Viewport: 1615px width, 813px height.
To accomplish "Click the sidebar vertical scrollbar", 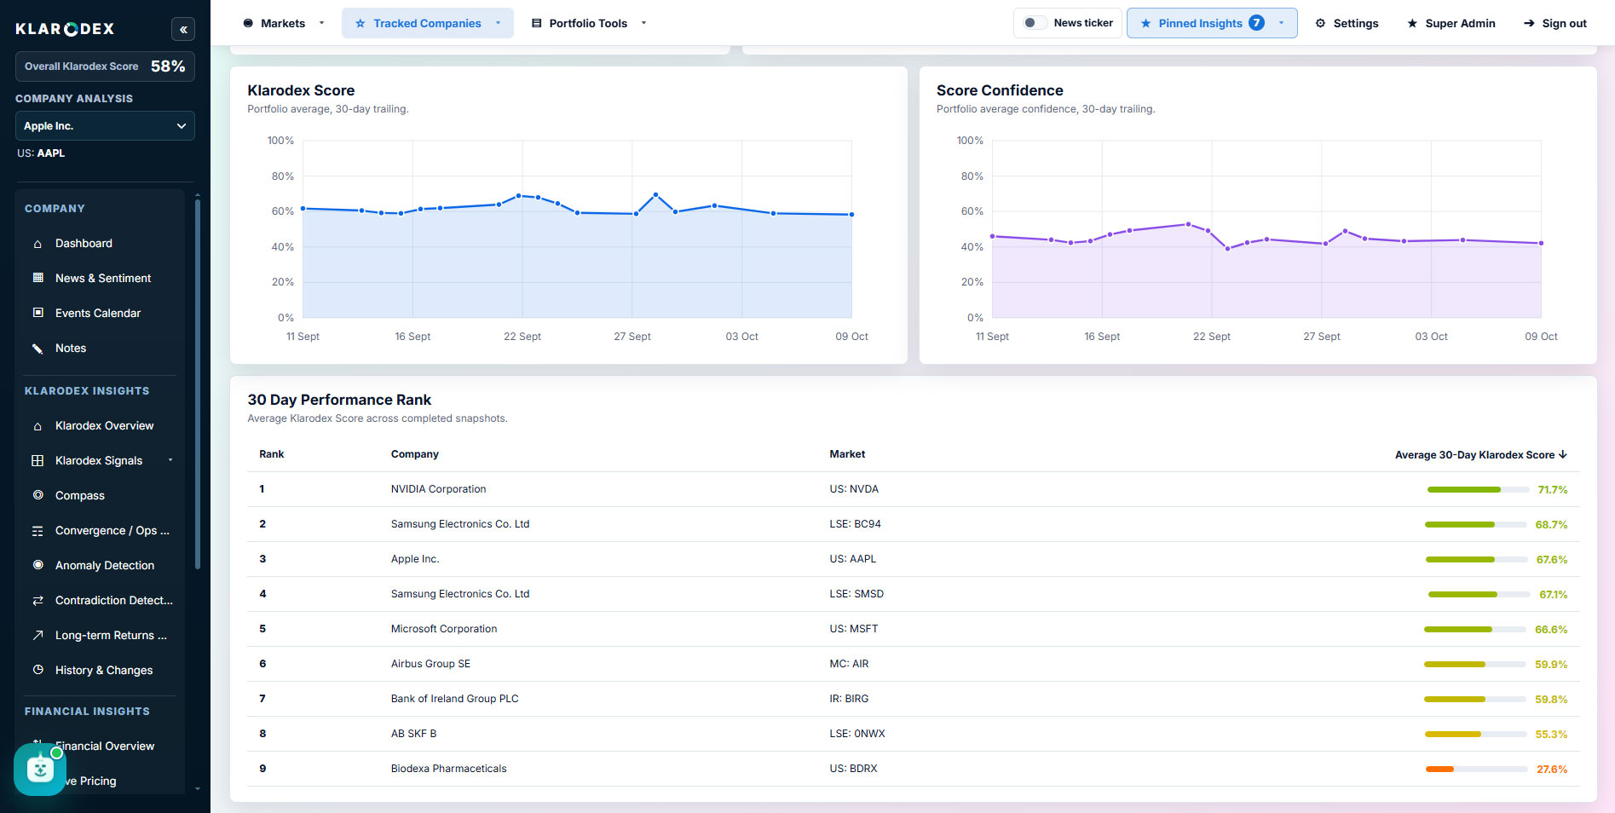I will click(198, 383).
